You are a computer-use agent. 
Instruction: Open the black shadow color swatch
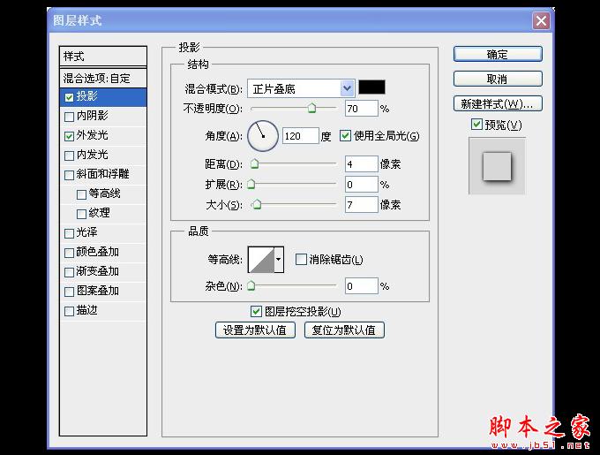tap(371, 87)
